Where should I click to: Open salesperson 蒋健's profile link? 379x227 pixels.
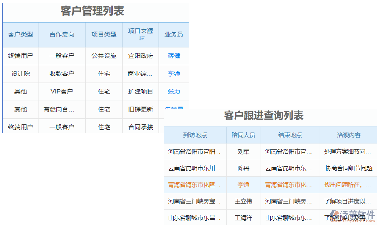173,56
